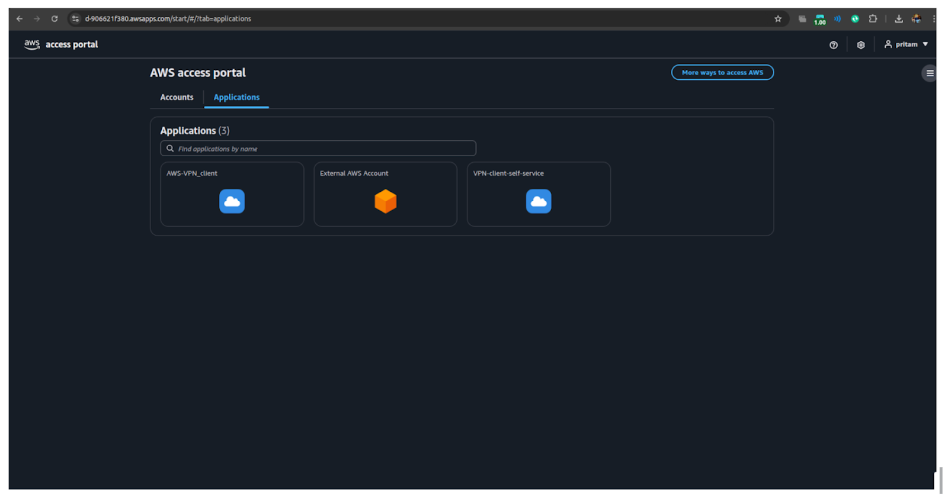Open the side panel hamburger icon

(930, 73)
